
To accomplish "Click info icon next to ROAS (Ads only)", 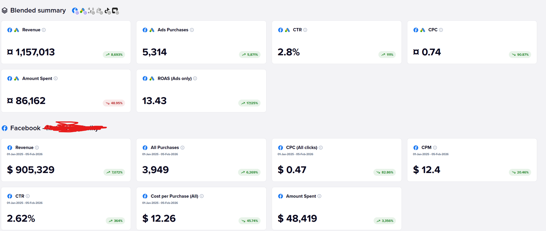I will pos(195,78).
